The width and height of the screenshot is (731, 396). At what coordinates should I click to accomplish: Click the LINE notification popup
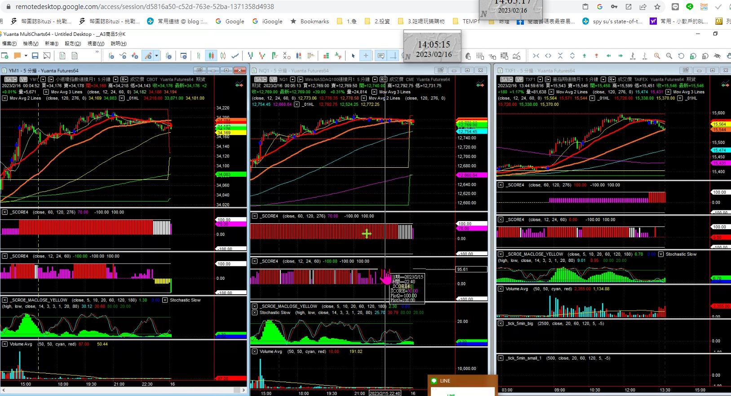point(462,386)
